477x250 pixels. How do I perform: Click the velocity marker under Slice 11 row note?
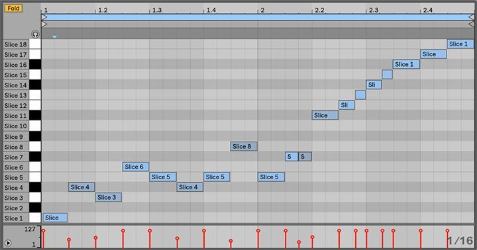tap(312, 237)
